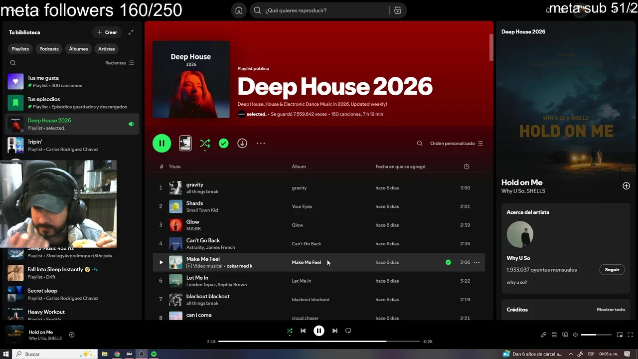Open more options for 'Make Me Feel'
Image resolution: width=638 pixels, height=359 pixels.
click(x=477, y=262)
